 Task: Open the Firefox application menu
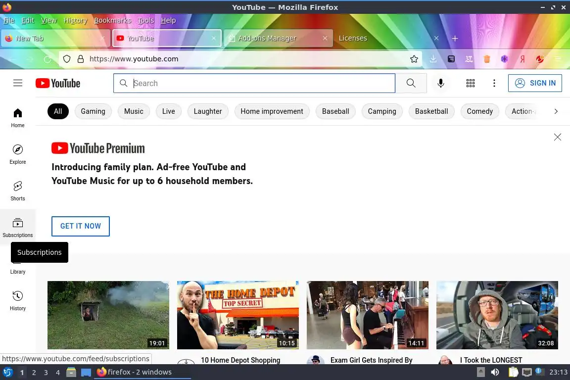pos(558,59)
